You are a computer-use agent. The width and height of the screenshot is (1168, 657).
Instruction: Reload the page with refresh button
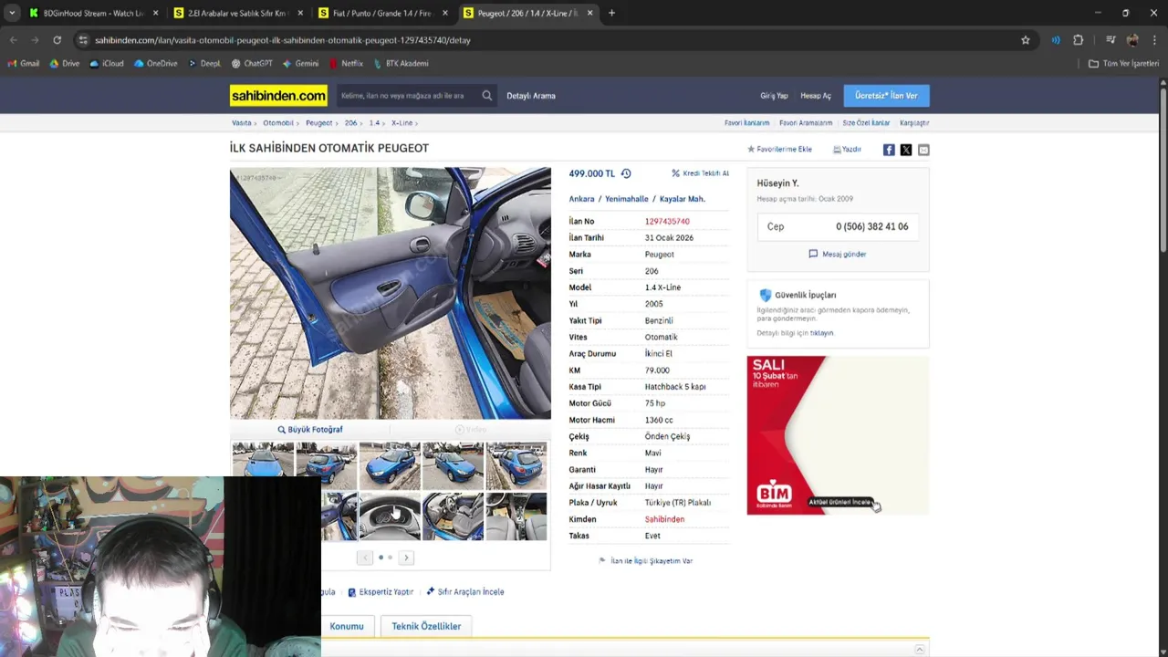coord(57,40)
